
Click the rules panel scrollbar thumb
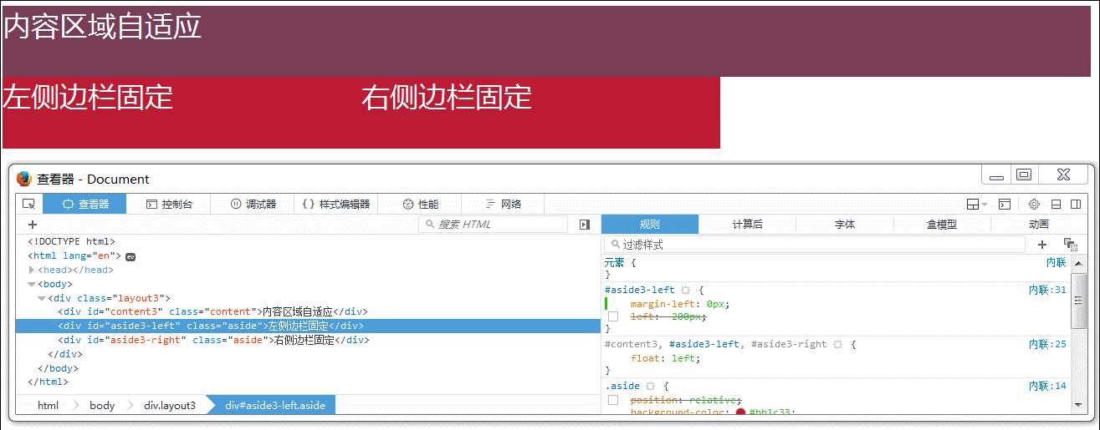1080,302
